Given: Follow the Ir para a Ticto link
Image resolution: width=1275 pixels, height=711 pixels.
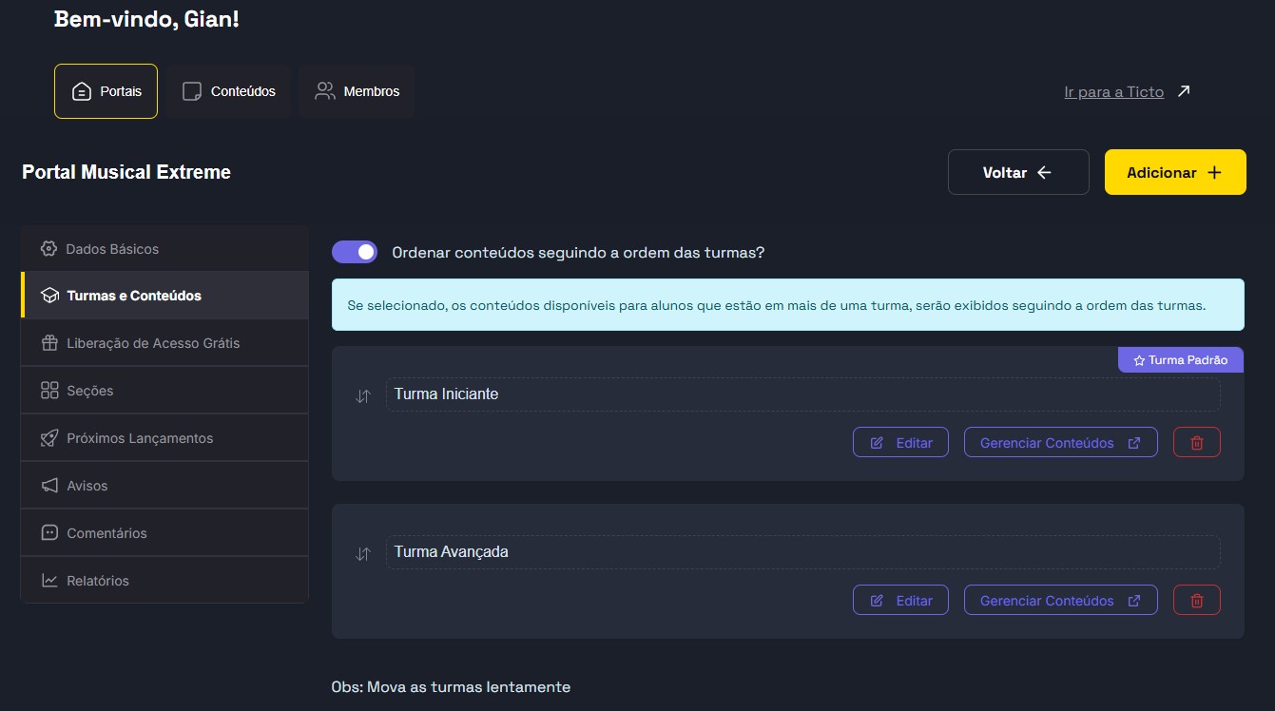Looking at the screenshot, I should [1113, 92].
